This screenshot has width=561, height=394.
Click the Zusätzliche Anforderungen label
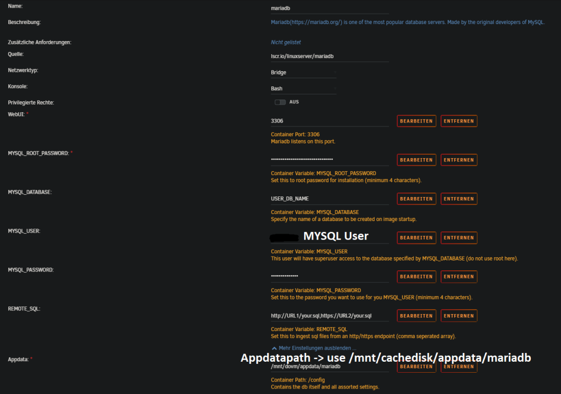(x=39, y=42)
